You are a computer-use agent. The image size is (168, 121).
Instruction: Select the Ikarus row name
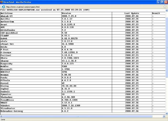[x=4, y=61]
